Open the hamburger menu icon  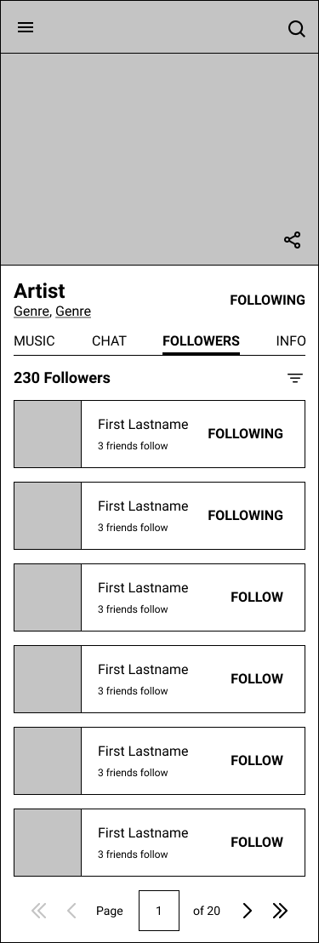tap(26, 27)
